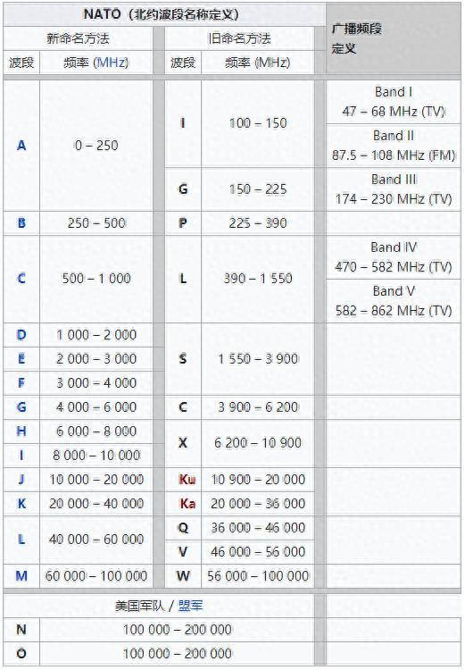Click 'Band I 47 – 68 MHz (TV)' cell
The height and width of the screenshot is (670, 465).
[x=394, y=102]
